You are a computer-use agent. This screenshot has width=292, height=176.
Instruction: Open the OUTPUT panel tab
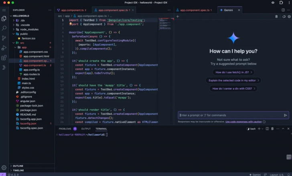tap(86, 129)
